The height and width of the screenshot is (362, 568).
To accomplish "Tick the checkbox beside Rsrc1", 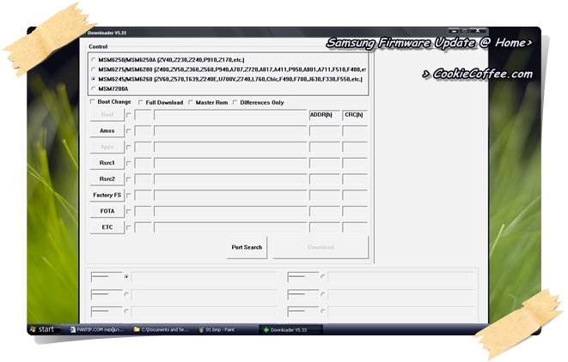I will tap(129, 164).
